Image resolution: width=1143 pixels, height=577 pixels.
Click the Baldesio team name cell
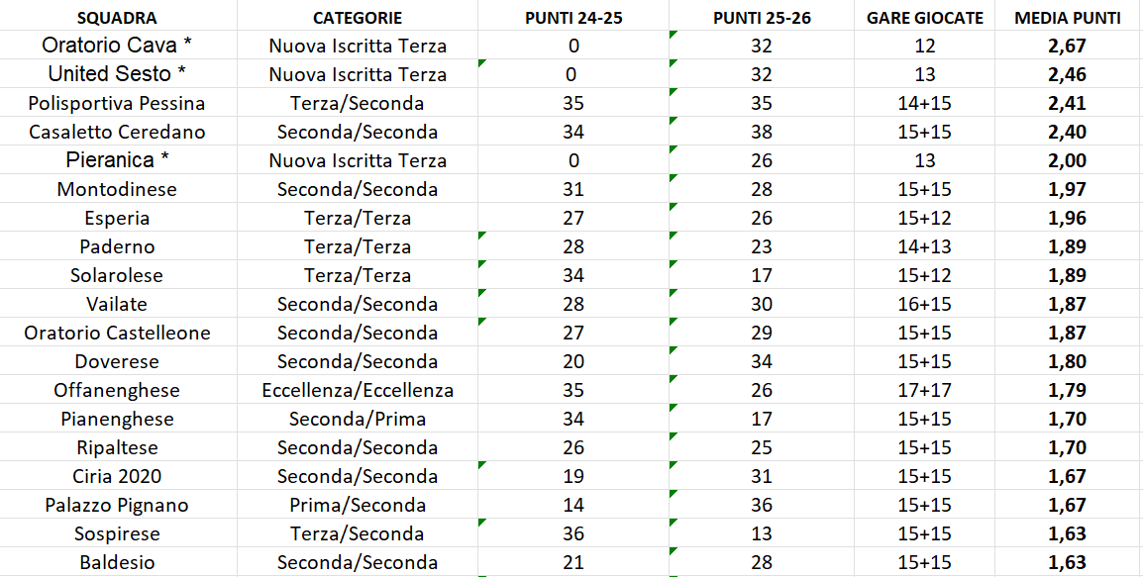pos(117,562)
